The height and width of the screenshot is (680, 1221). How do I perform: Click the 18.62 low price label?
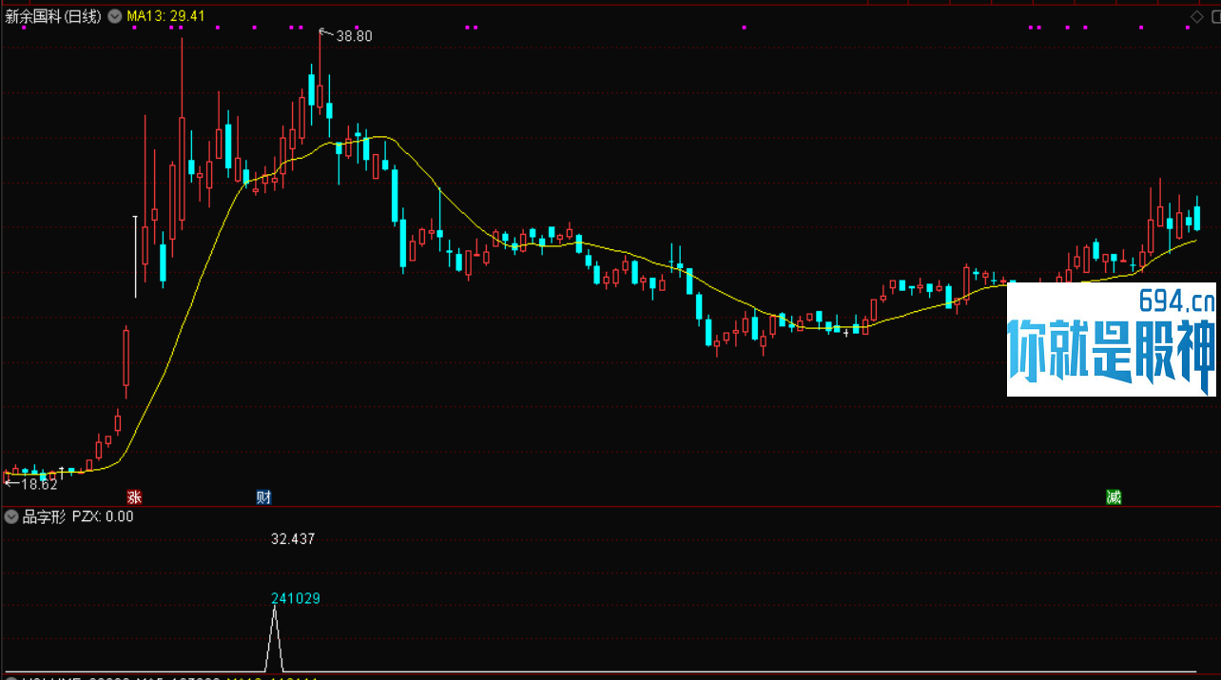pos(39,484)
